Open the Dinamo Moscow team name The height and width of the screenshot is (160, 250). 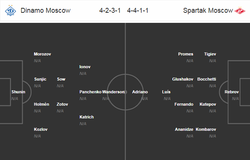coord(46,10)
